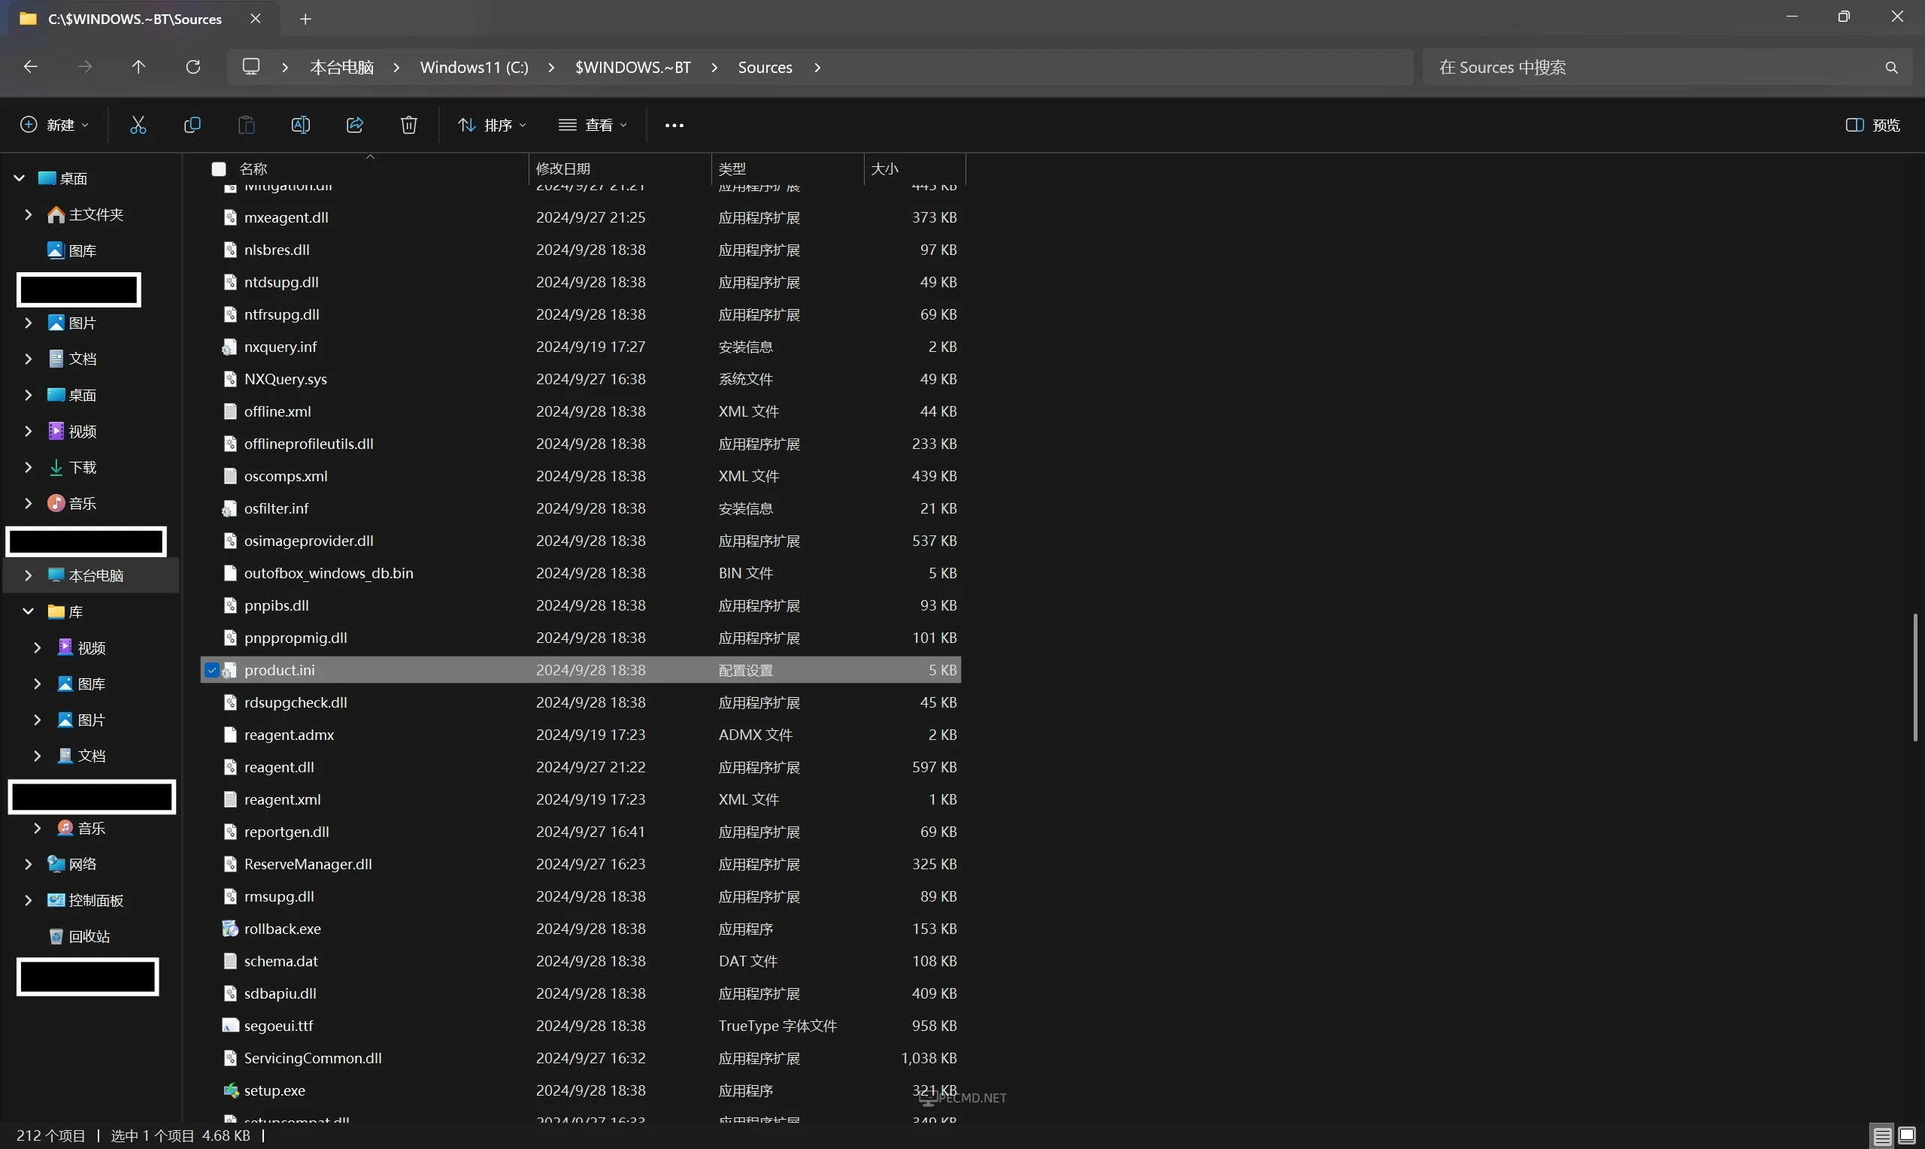Refresh the current folder

(192, 67)
